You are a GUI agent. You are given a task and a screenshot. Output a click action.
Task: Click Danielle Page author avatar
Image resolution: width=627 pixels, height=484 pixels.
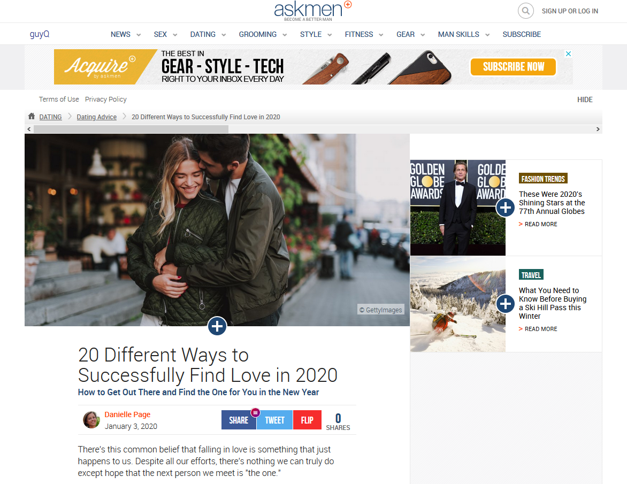(91, 420)
